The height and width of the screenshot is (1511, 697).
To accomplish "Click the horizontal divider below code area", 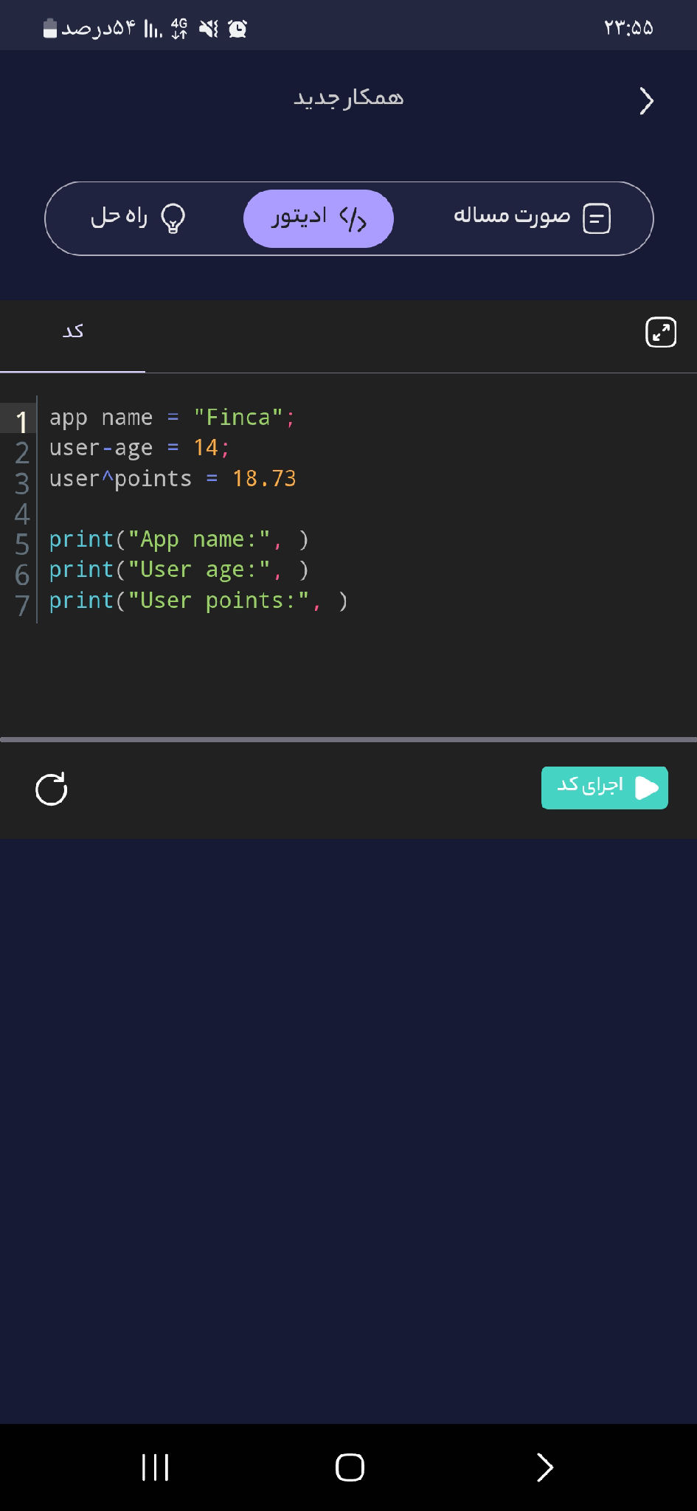I will pyautogui.click(x=348, y=739).
